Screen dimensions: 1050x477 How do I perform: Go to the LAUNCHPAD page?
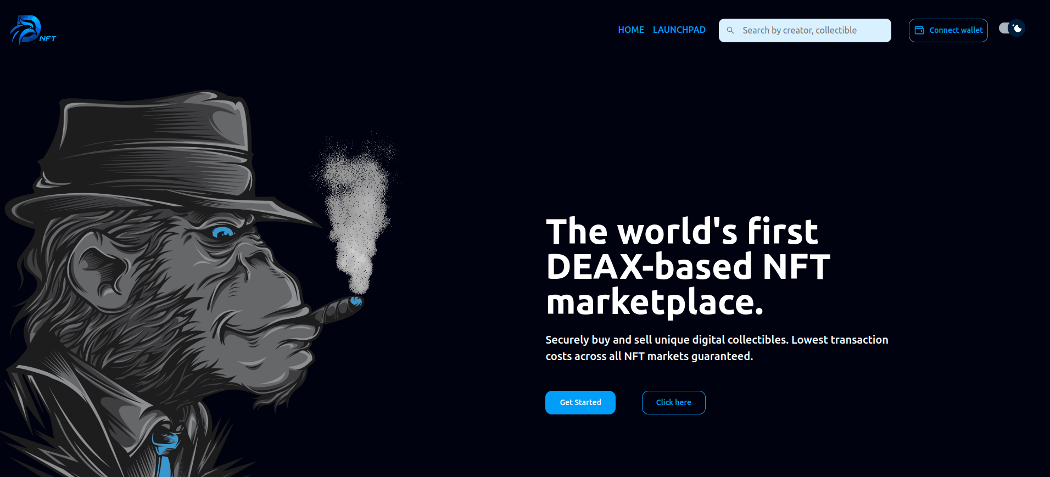(x=679, y=30)
